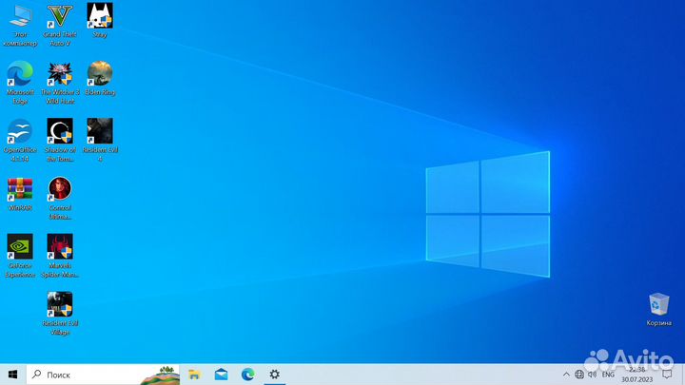Launch Grand Theft Auto V shortcut

pos(60,25)
